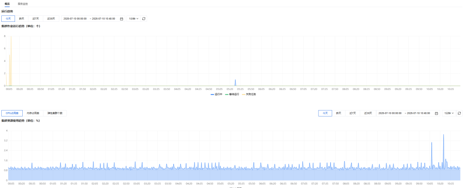Show the 弹性集群个数 chart
This screenshot has height=188, width=463.
[55, 113]
